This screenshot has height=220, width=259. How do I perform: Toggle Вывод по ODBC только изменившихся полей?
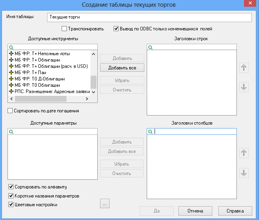pyautogui.click(x=116, y=29)
